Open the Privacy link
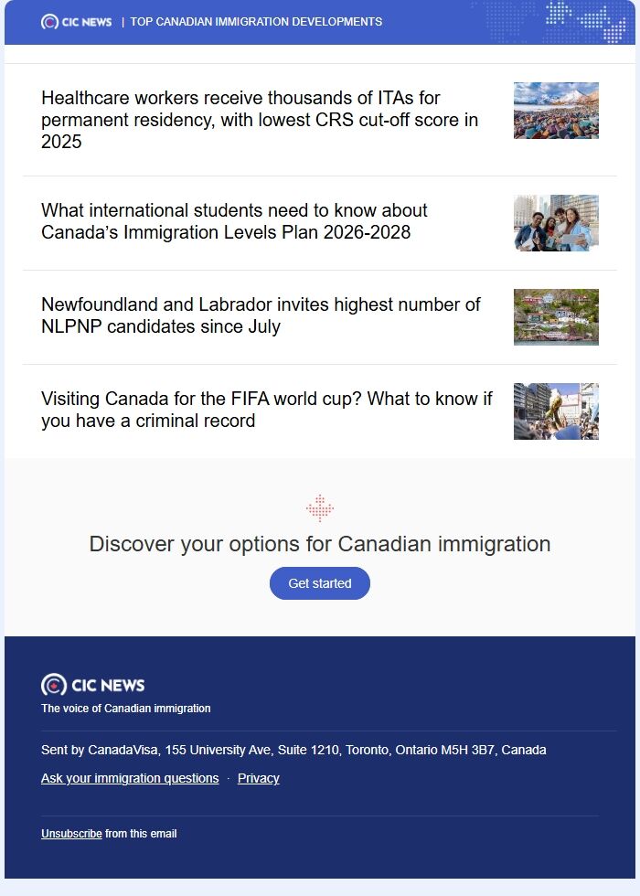This screenshot has height=896, width=640. (258, 778)
